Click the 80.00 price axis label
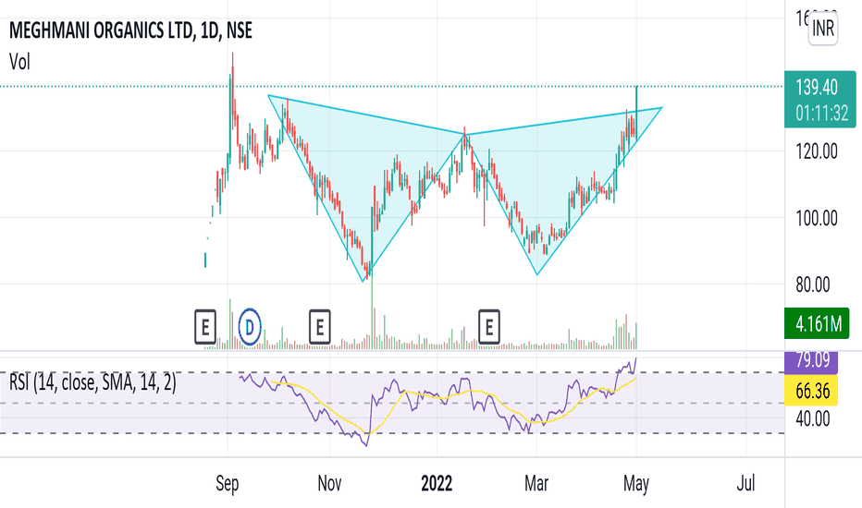 813,284
